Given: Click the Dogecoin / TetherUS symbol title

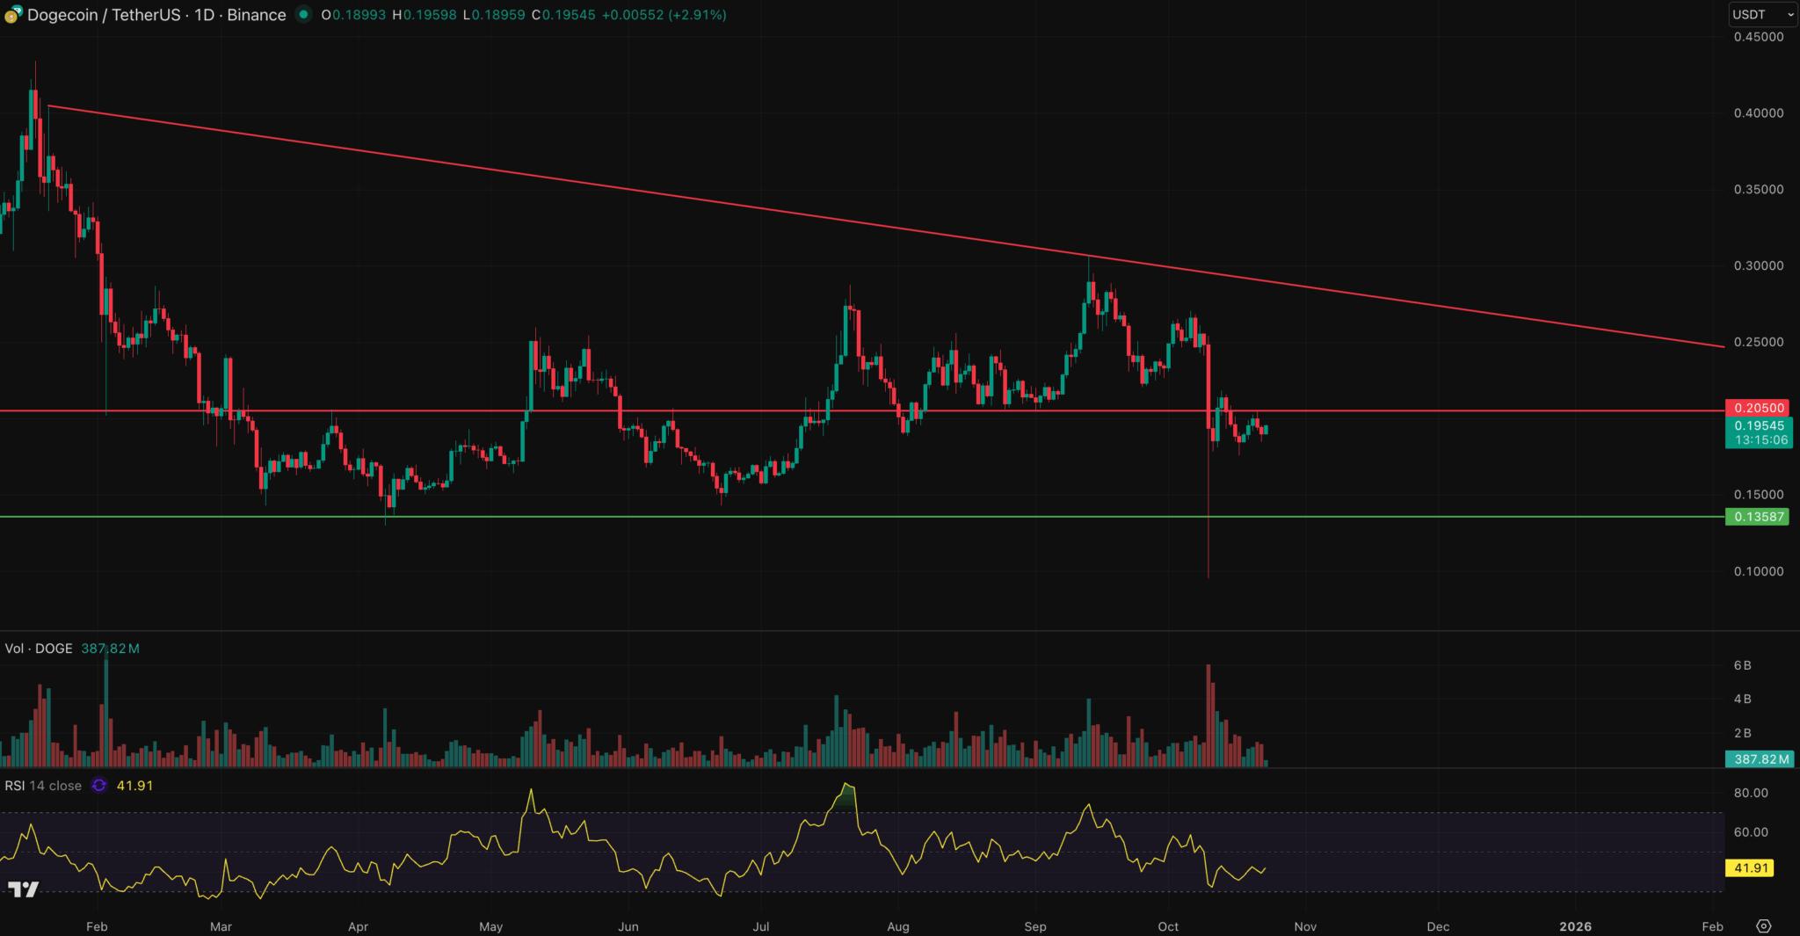Looking at the screenshot, I should 156,15.
